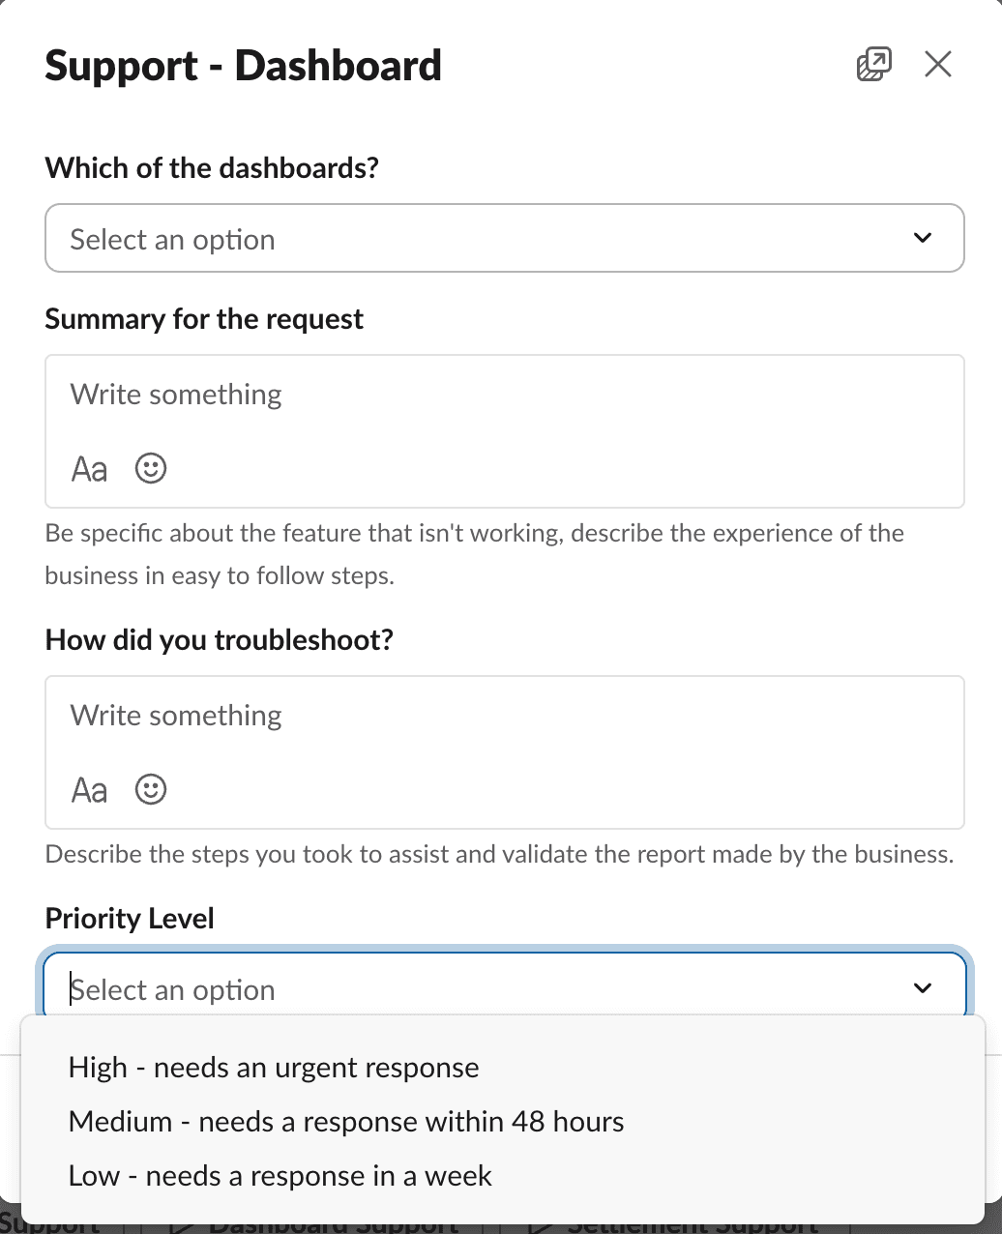The height and width of the screenshot is (1234, 1002).
Task: Click the Priority Level select box
Action: 484,988
